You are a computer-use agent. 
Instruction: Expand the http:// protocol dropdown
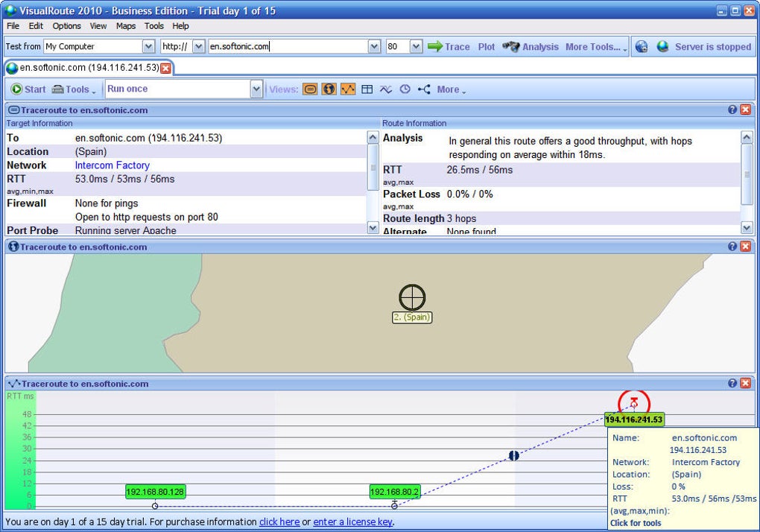199,46
